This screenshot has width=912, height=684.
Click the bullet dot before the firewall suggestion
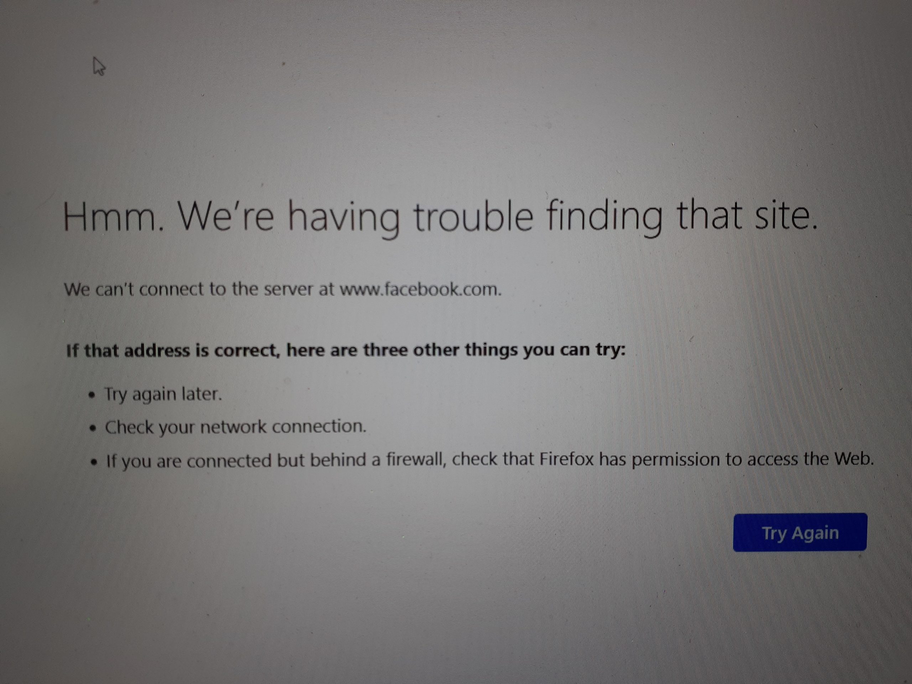pyautogui.click(x=95, y=462)
